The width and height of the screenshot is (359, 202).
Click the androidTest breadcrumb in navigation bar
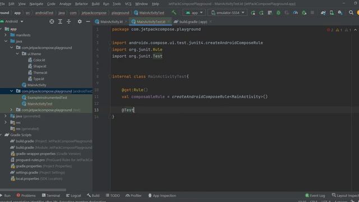(x=44, y=13)
